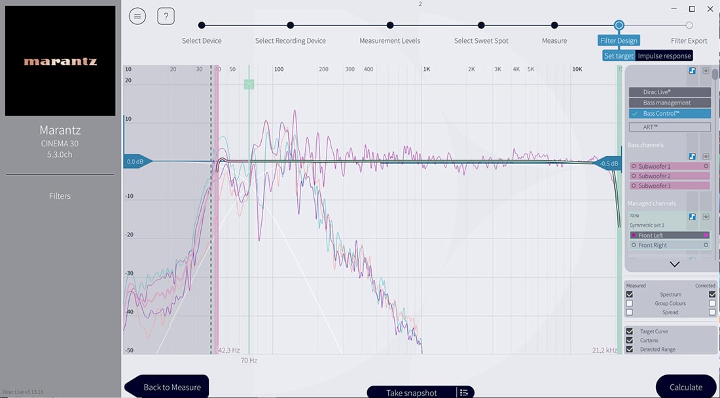Select the ART filter mode option
The height and width of the screenshot is (398, 720).
(670, 127)
